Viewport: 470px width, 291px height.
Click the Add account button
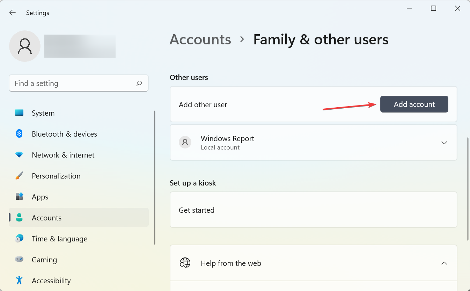(x=414, y=104)
